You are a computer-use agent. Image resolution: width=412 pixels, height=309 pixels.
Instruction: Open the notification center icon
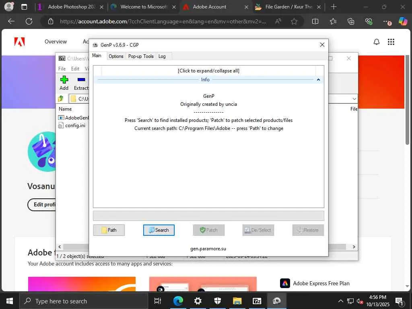coord(400,301)
